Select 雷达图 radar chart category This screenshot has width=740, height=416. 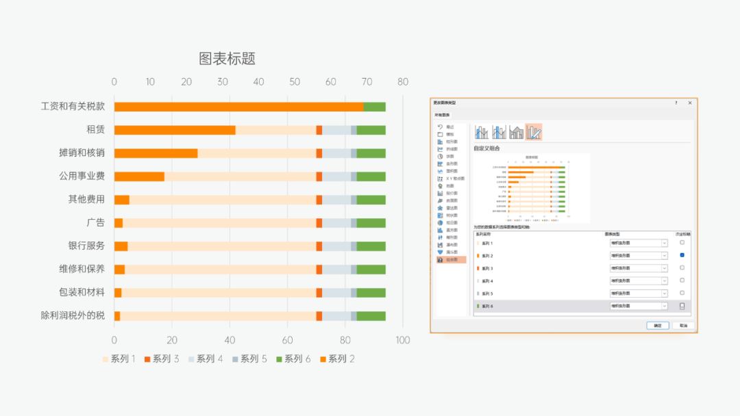click(449, 208)
